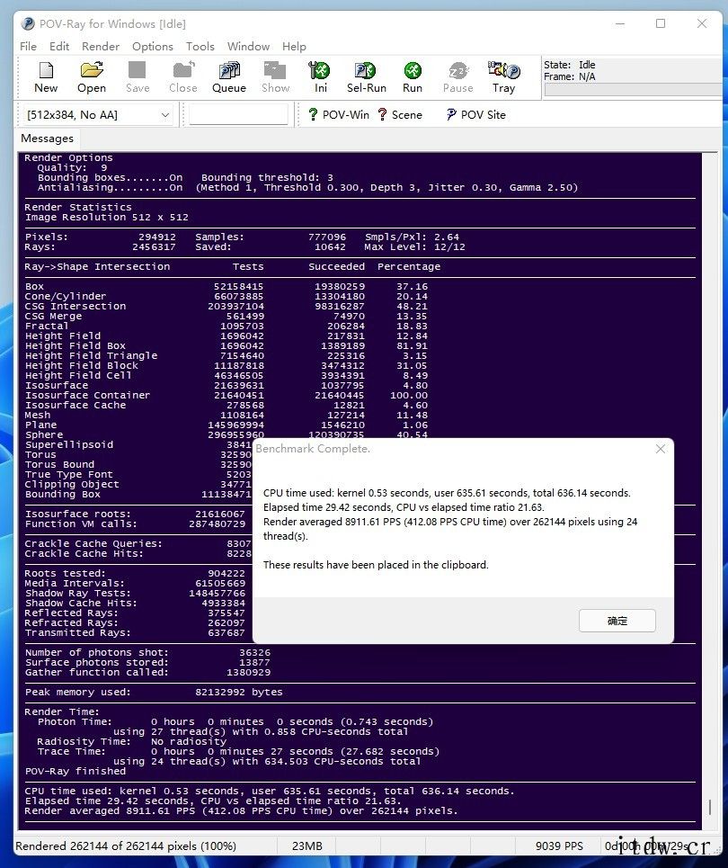The image size is (728, 868).
Task: Click the 'Frame: N/A' indicator
Action: (x=569, y=76)
